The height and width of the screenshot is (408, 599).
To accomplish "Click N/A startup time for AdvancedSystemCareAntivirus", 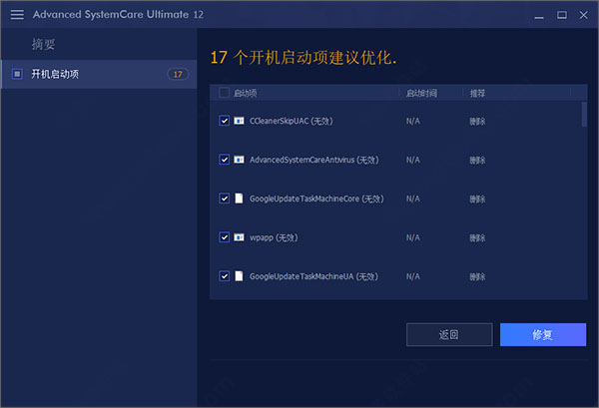I will pos(413,160).
